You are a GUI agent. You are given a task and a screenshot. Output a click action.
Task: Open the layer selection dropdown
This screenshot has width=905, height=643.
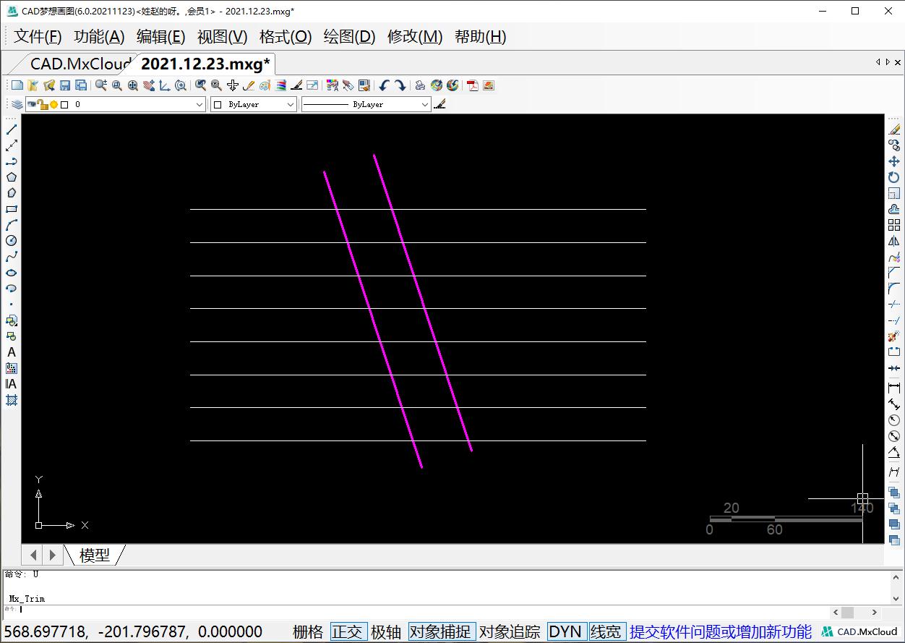pos(201,104)
